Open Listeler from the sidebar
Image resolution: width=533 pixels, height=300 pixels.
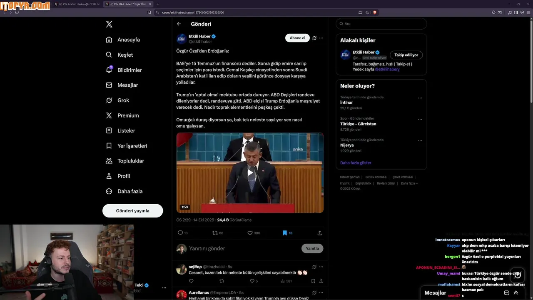click(x=120, y=130)
